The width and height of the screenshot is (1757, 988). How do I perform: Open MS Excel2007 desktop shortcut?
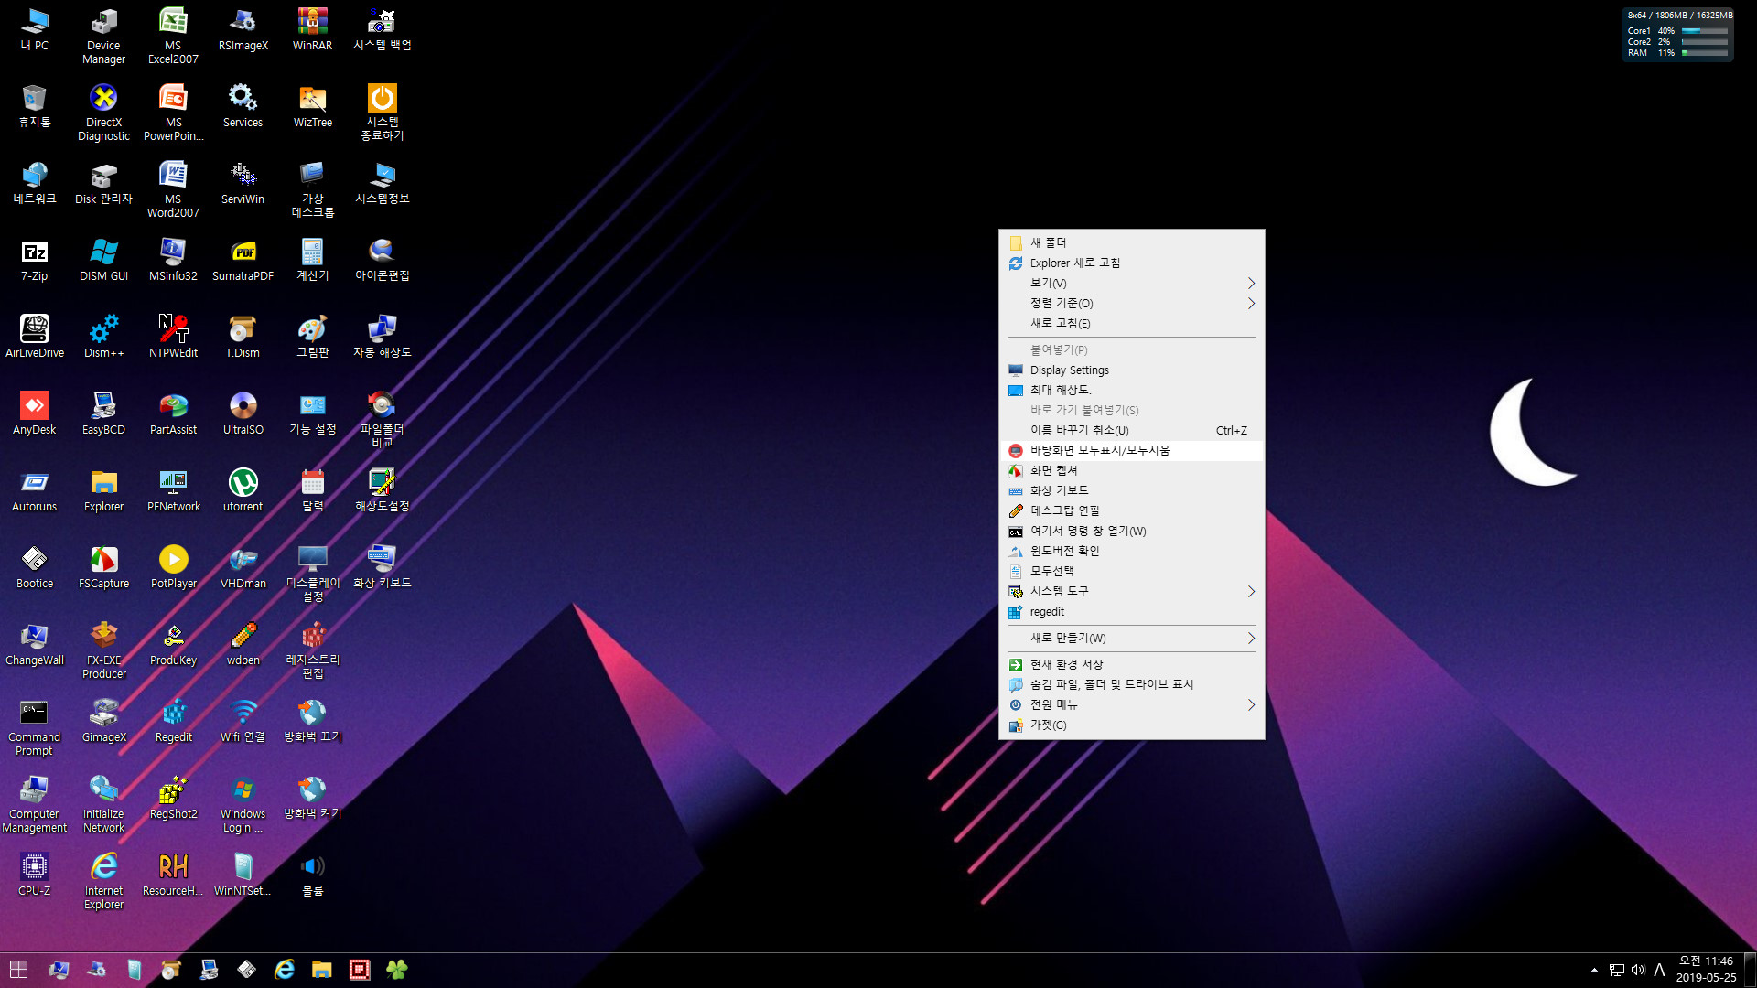173,37
